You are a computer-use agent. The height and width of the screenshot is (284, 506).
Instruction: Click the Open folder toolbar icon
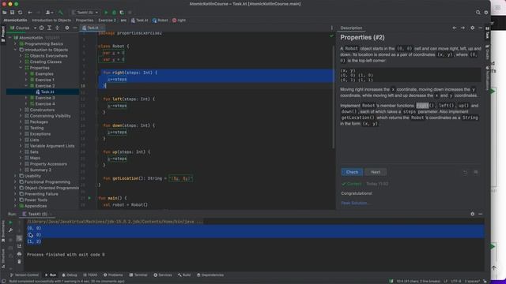[x=5, y=13]
